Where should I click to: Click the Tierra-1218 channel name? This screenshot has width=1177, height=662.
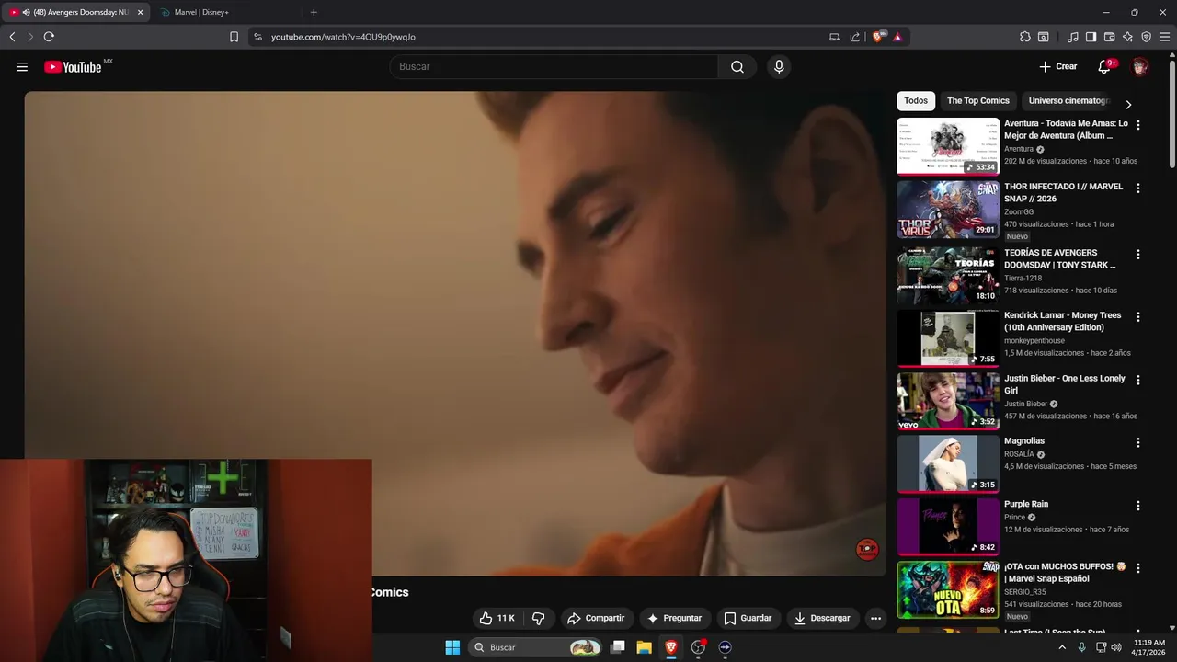(1023, 278)
